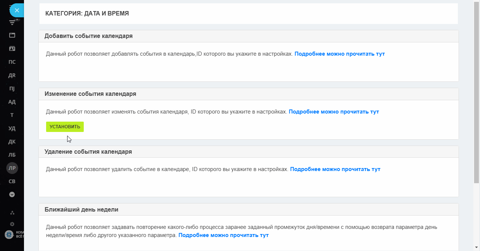Open read-more link under Изменение события календаря
The height and width of the screenshot is (251, 480).
334,112
